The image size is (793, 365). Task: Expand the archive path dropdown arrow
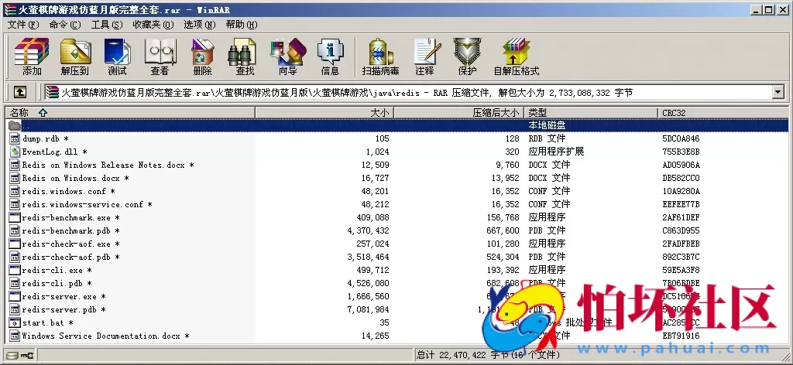(778, 93)
